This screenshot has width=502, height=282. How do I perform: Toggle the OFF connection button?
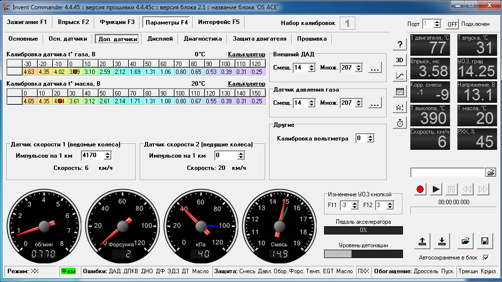pyautogui.click(x=452, y=24)
